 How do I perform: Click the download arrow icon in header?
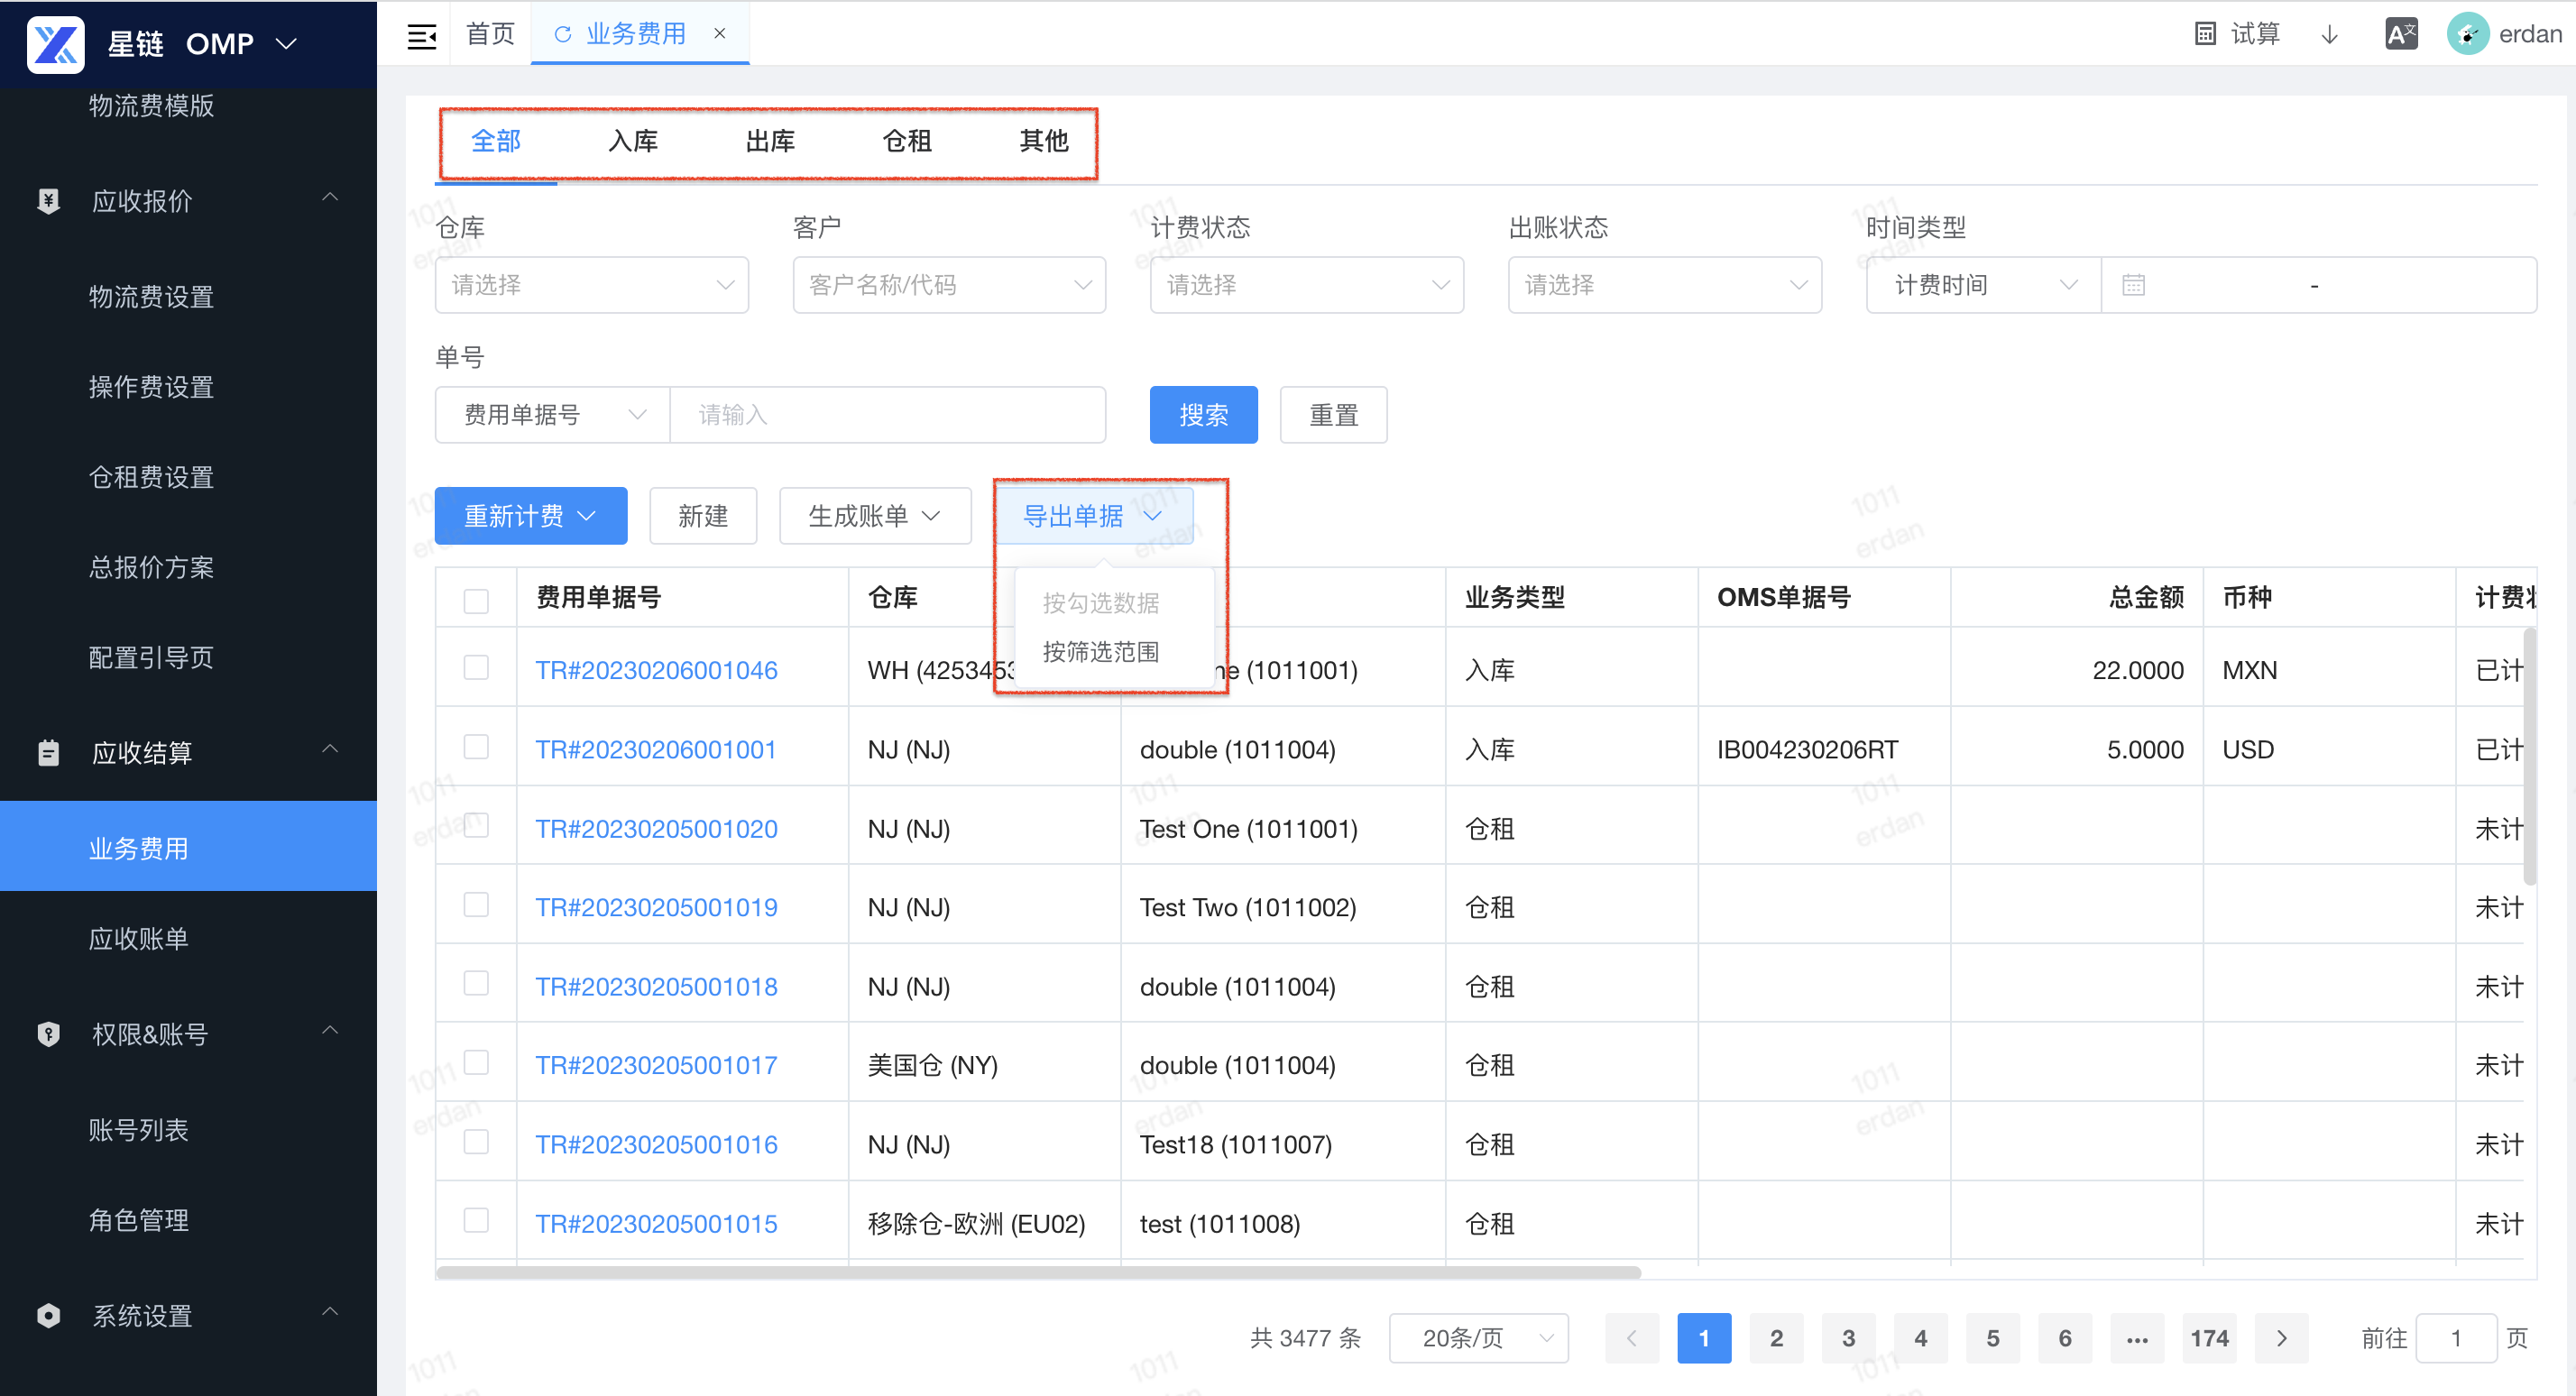2329,34
